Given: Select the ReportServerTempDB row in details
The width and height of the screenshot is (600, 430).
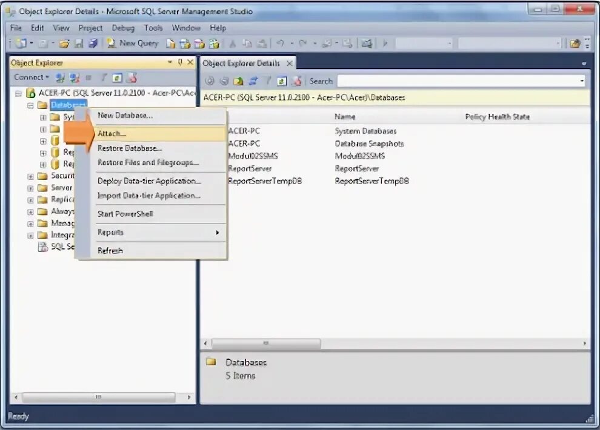Looking at the screenshot, I should point(372,181).
